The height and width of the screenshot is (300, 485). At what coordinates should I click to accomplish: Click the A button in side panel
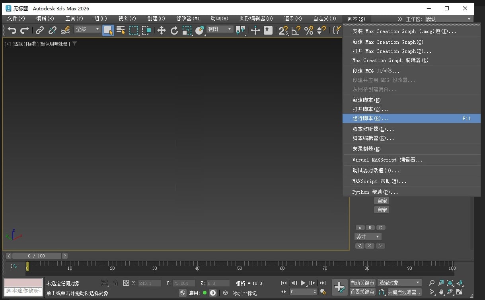pos(360,228)
